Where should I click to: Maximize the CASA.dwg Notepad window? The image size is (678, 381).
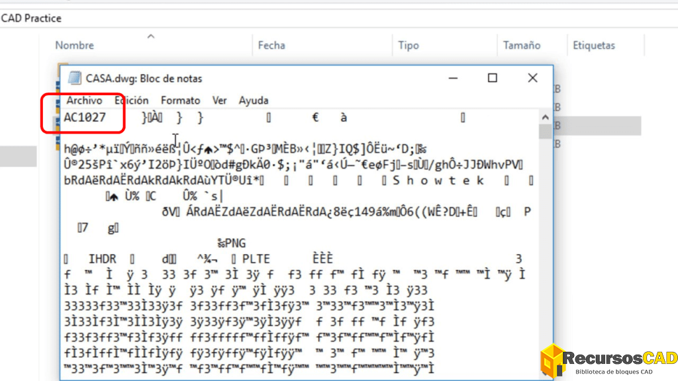tap(492, 78)
